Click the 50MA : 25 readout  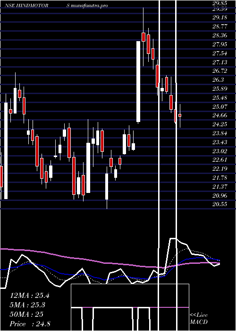click(x=26, y=314)
